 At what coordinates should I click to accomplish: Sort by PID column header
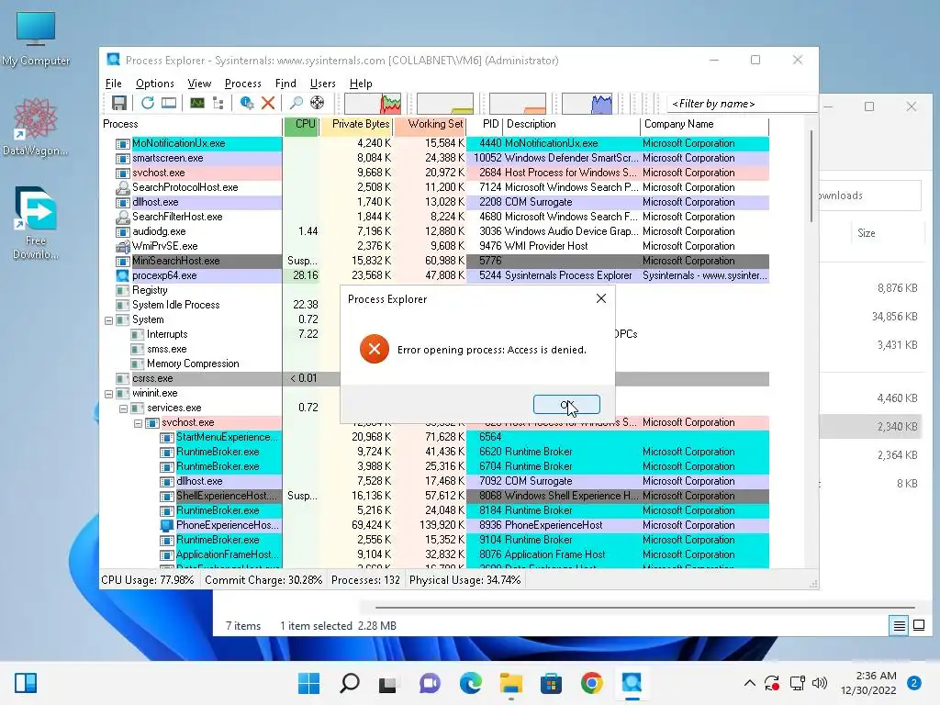(485, 124)
